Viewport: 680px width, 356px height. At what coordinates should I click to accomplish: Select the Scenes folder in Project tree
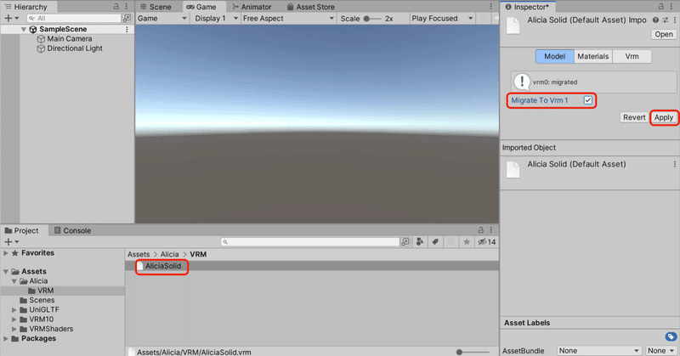coord(42,300)
